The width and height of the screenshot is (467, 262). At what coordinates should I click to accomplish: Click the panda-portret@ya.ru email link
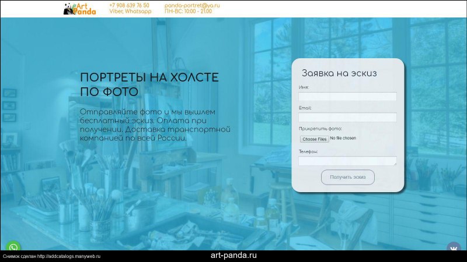pos(191,5)
